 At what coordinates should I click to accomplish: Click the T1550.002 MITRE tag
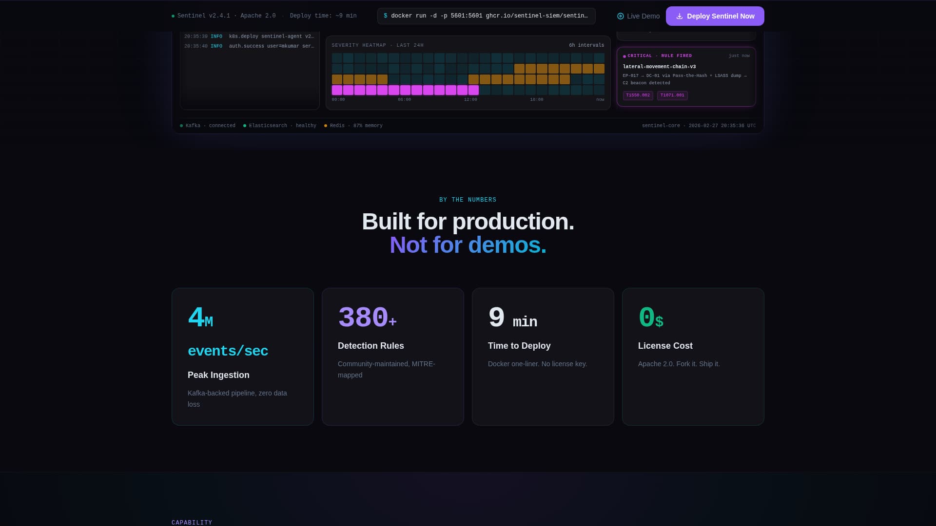tap(638, 95)
